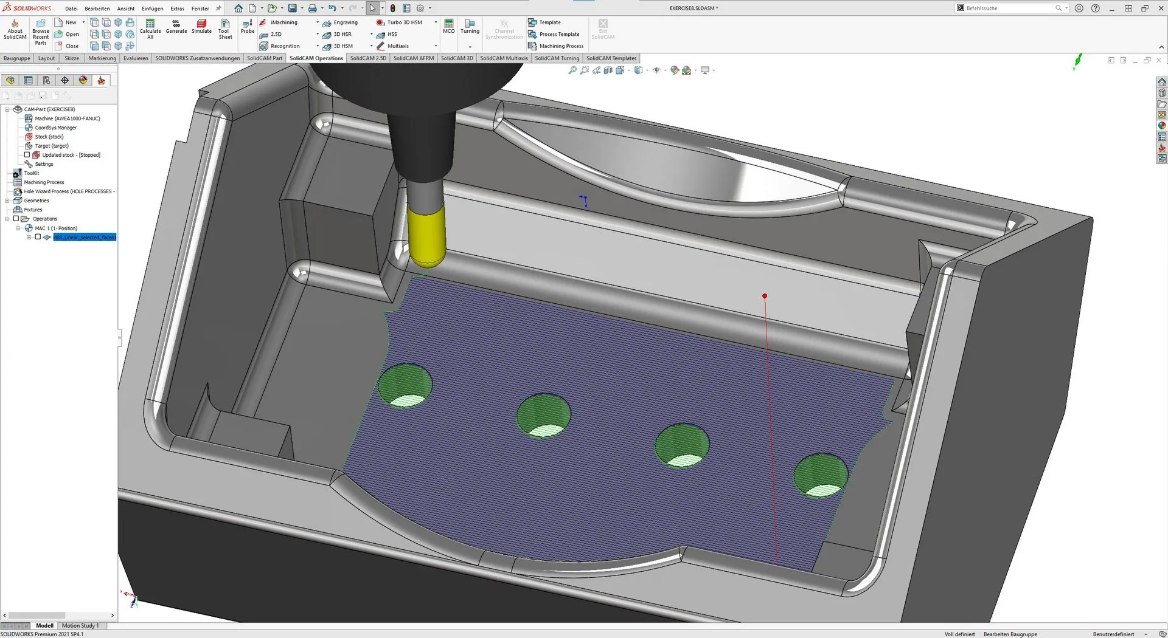
Task: Toggle the Updated stock checkbox
Action: click(x=27, y=155)
